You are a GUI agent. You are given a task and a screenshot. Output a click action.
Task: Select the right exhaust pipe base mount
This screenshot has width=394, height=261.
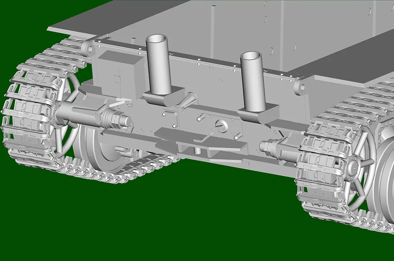pos(258,114)
